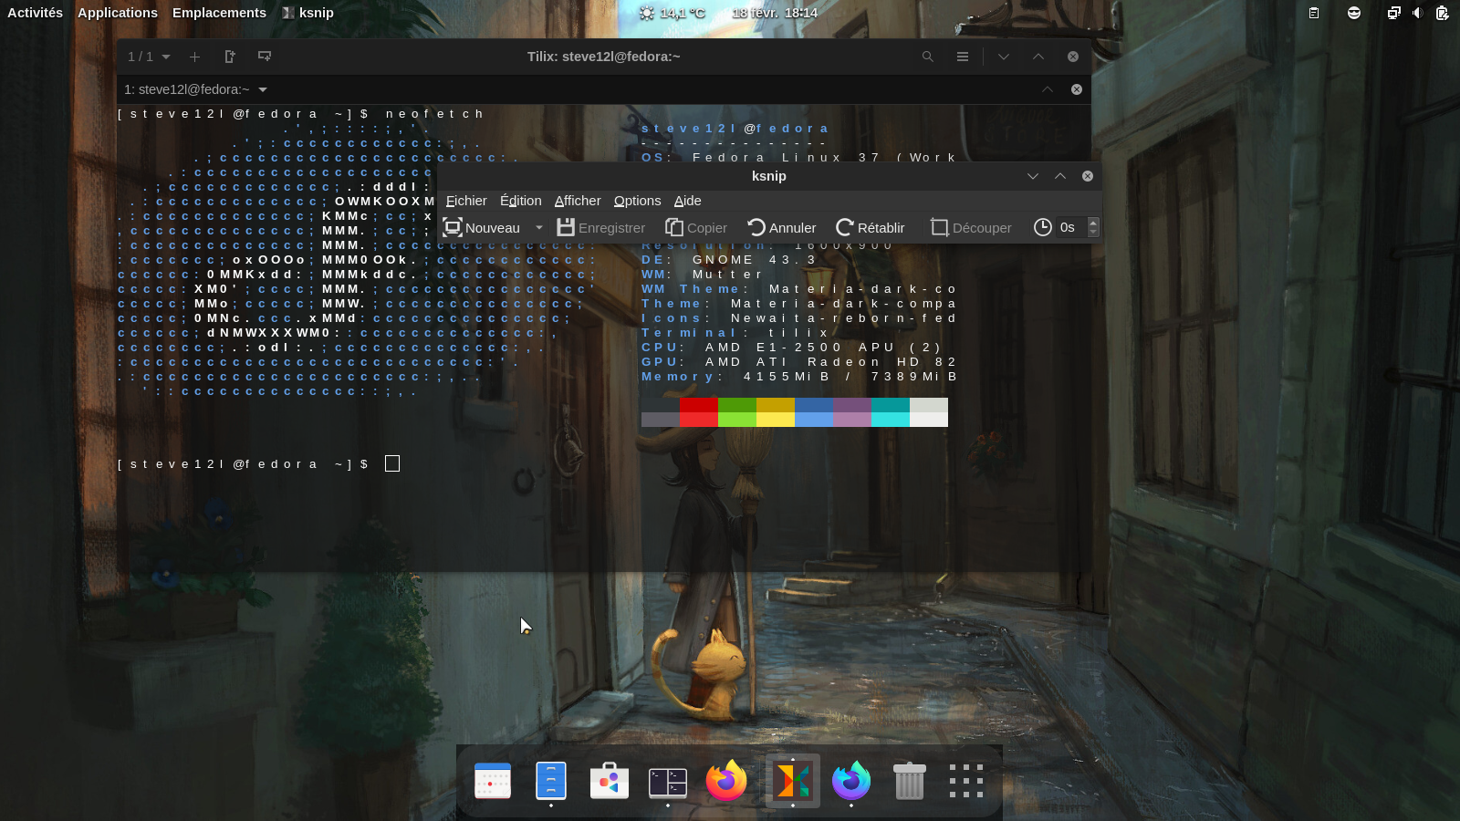Click the 'AMD E1-2500 APU' CPU line
The image size is (1460, 821).
pos(791,348)
